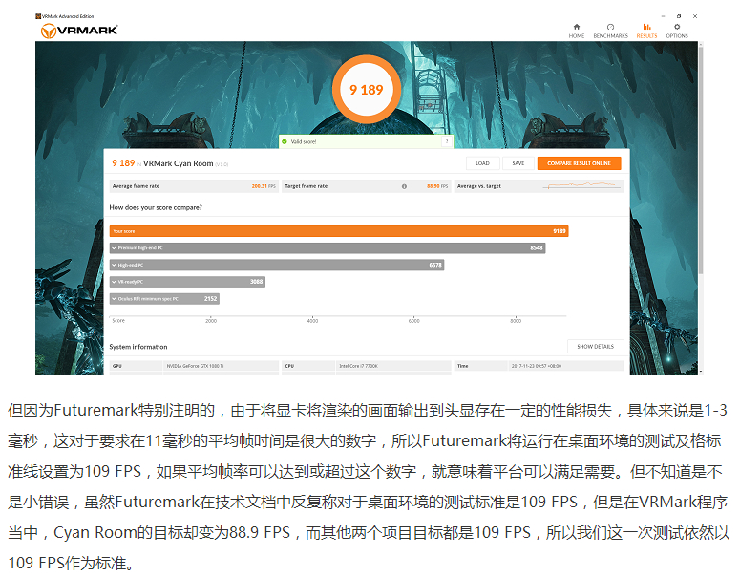
Task: Click the vertical scrollbar of results
Action: click(701, 161)
